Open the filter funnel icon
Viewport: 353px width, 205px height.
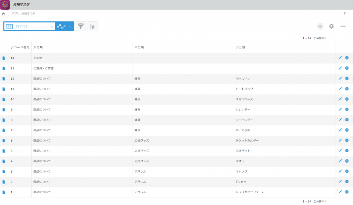pyautogui.click(x=81, y=27)
